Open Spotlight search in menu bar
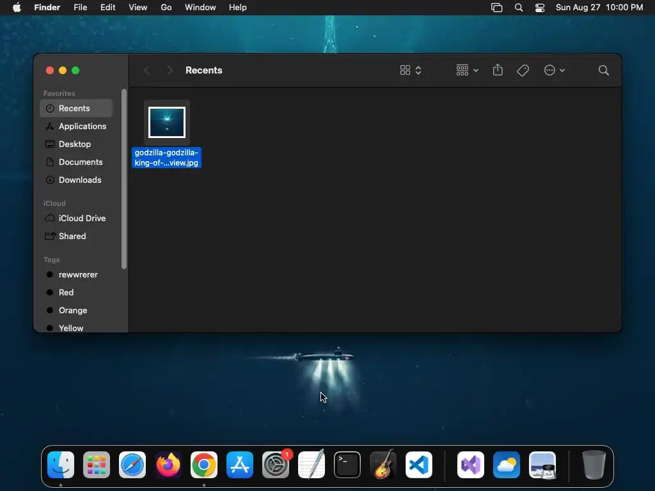The height and width of the screenshot is (491, 655). pos(518,8)
